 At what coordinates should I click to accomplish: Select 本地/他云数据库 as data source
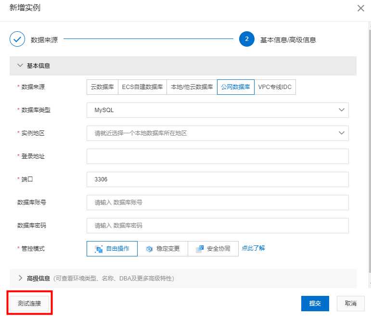pyautogui.click(x=192, y=87)
